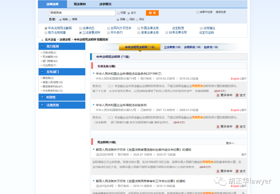Check 法律动态 checkbox
The height and width of the screenshot is (194, 280).
tap(80, 28)
